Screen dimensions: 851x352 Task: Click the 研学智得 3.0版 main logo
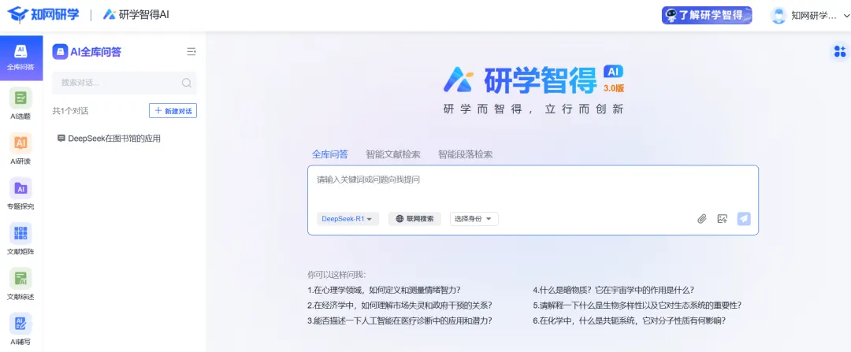click(533, 80)
